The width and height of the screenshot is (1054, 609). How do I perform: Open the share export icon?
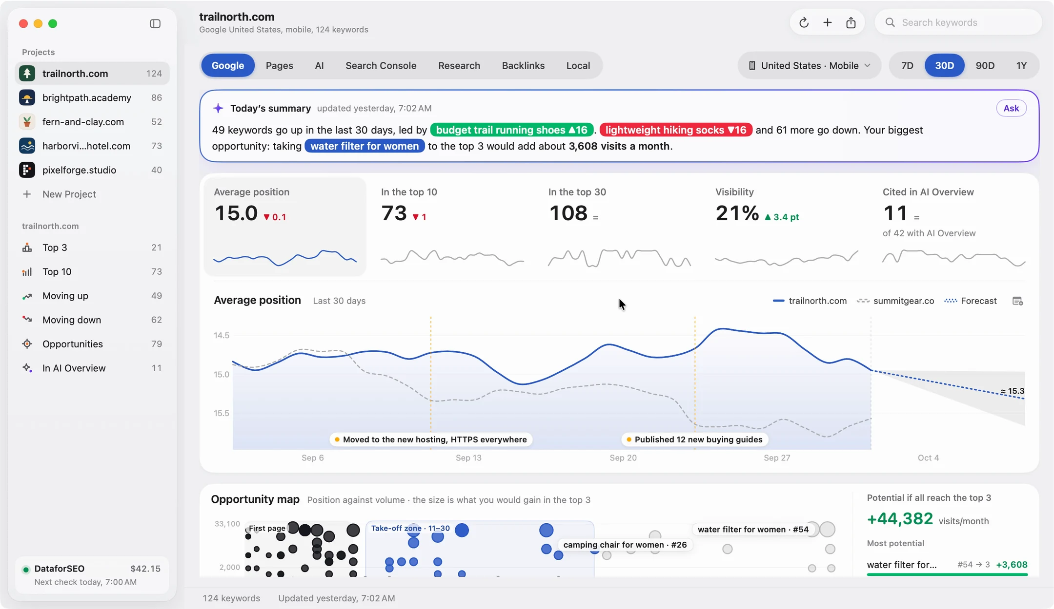click(x=851, y=22)
